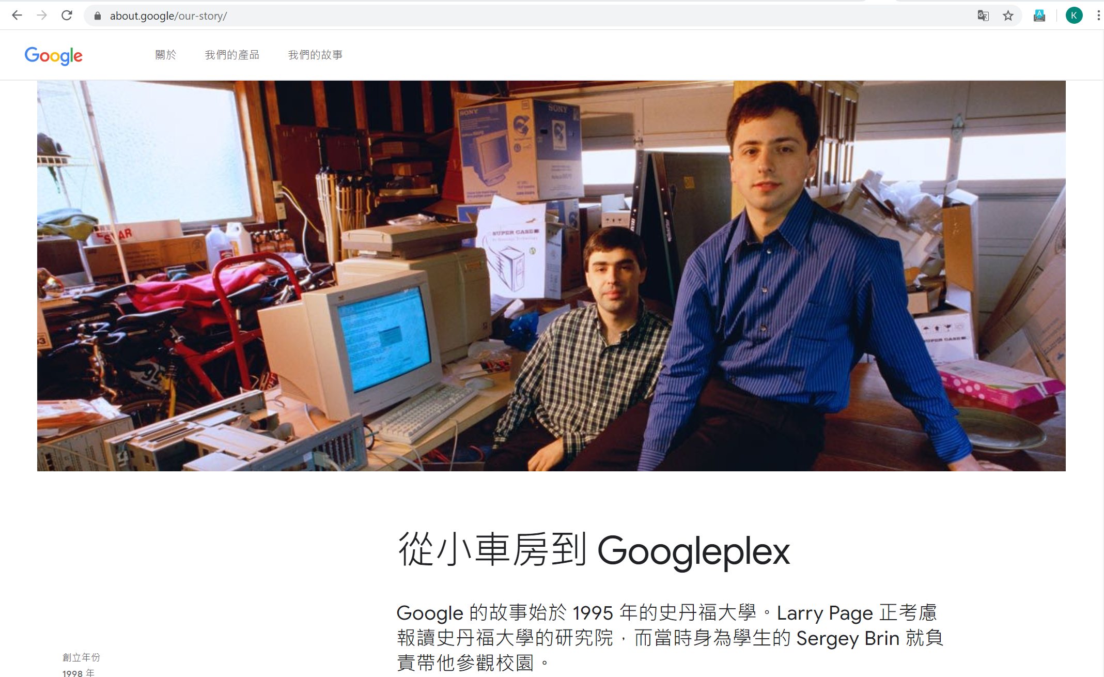Click the 創立年份 label
1104x677 pixels.
[x=81, y=657]
